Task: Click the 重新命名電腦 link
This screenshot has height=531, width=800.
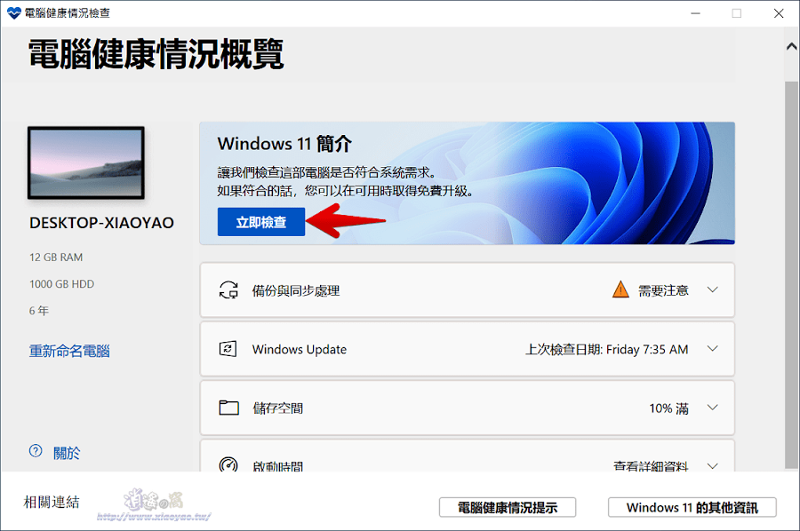Action: [69, 351]
